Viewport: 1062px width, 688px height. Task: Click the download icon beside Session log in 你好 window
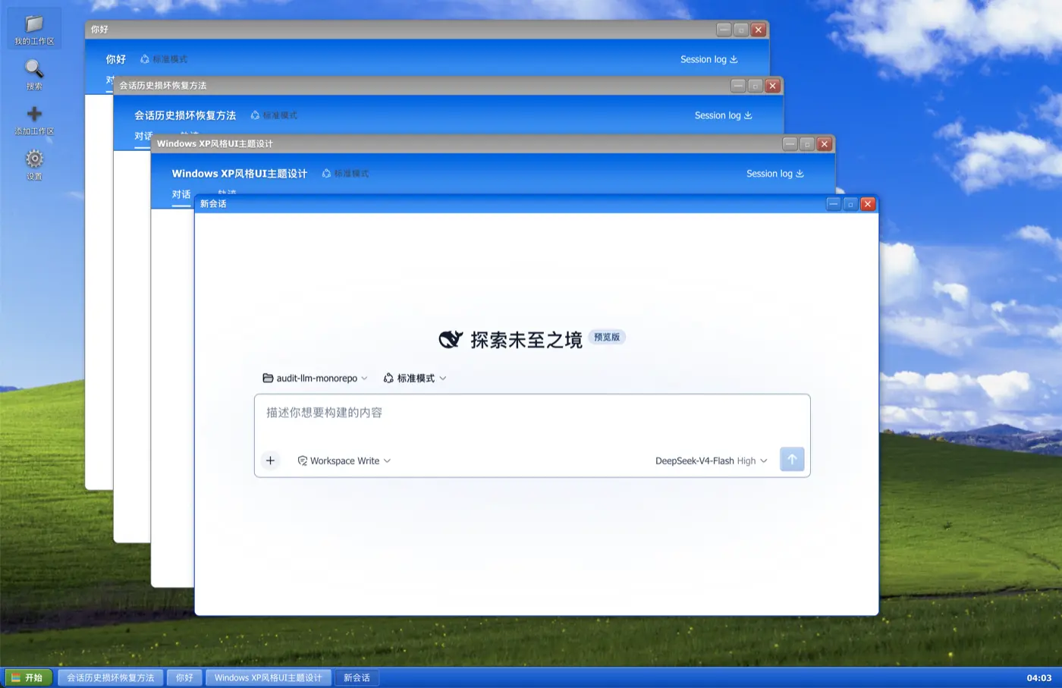click(734, 59)
